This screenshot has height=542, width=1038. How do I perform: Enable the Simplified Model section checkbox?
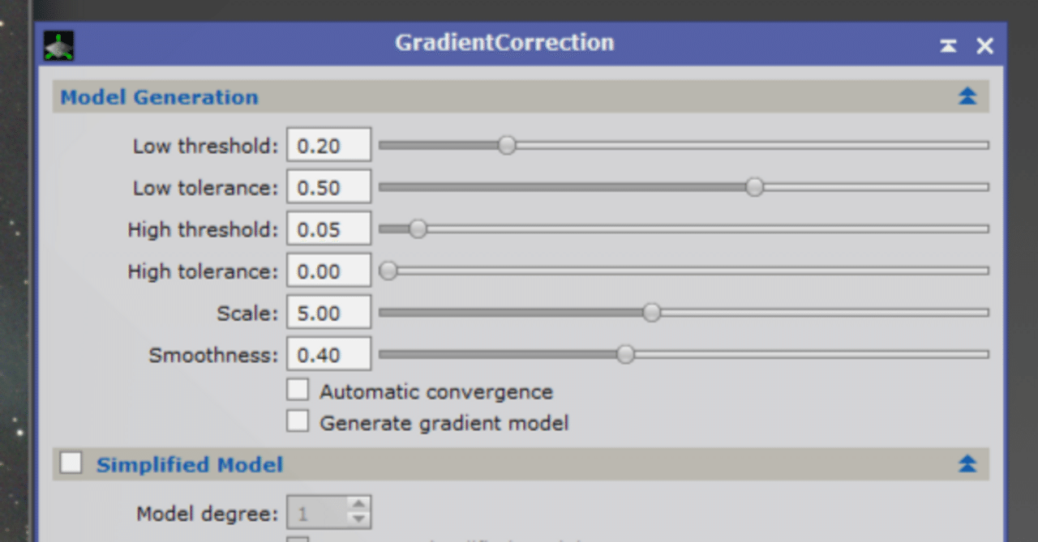pyautogui.click(x=71, y=463)
